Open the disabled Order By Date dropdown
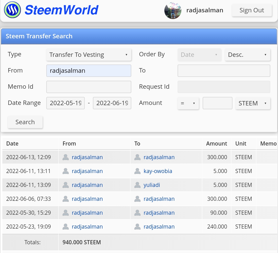 click(199, 55)
